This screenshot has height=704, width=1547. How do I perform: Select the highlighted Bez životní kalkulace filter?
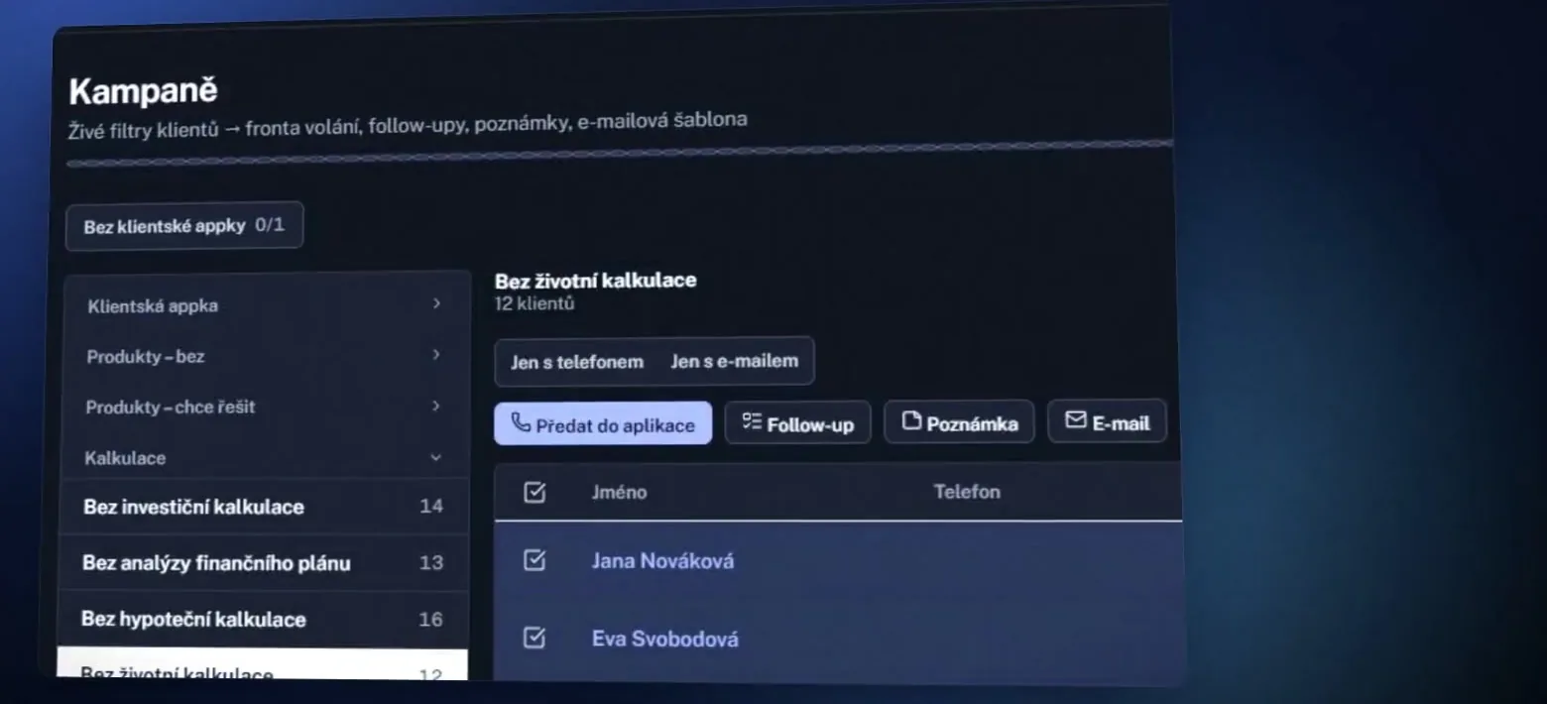(262, 665)
